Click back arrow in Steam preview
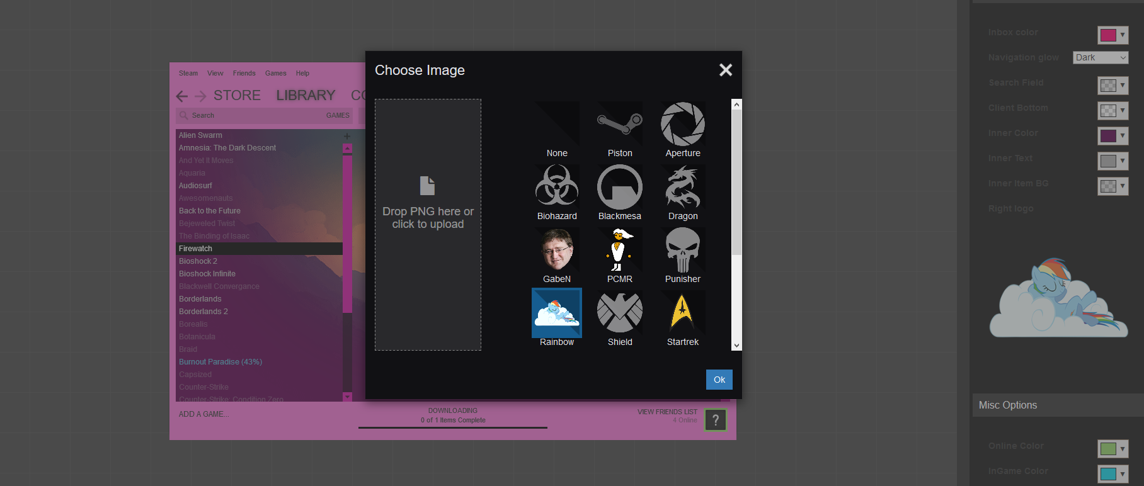1144x486 pixels. tap(182, 96)
